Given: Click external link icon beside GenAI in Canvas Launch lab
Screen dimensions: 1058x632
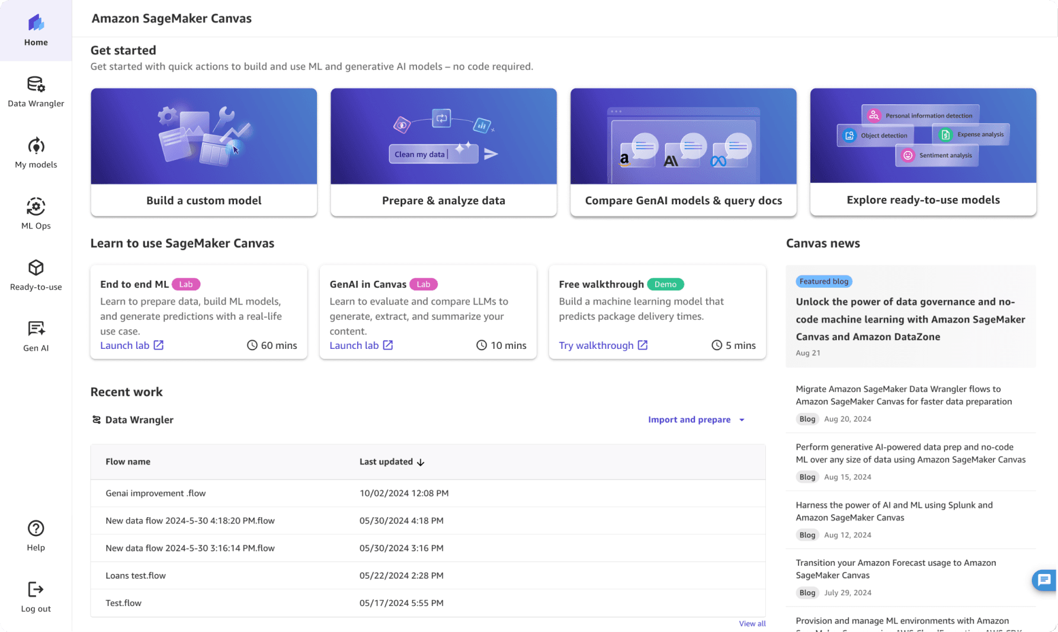Looking at the screenshot, I should 388,345.
